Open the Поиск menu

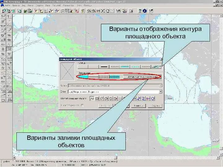coord(30,5)
